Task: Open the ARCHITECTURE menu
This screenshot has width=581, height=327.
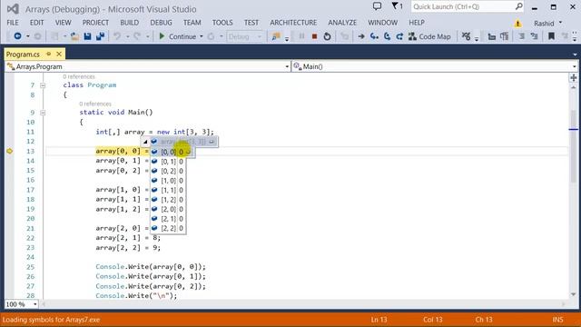Action: 293,23
